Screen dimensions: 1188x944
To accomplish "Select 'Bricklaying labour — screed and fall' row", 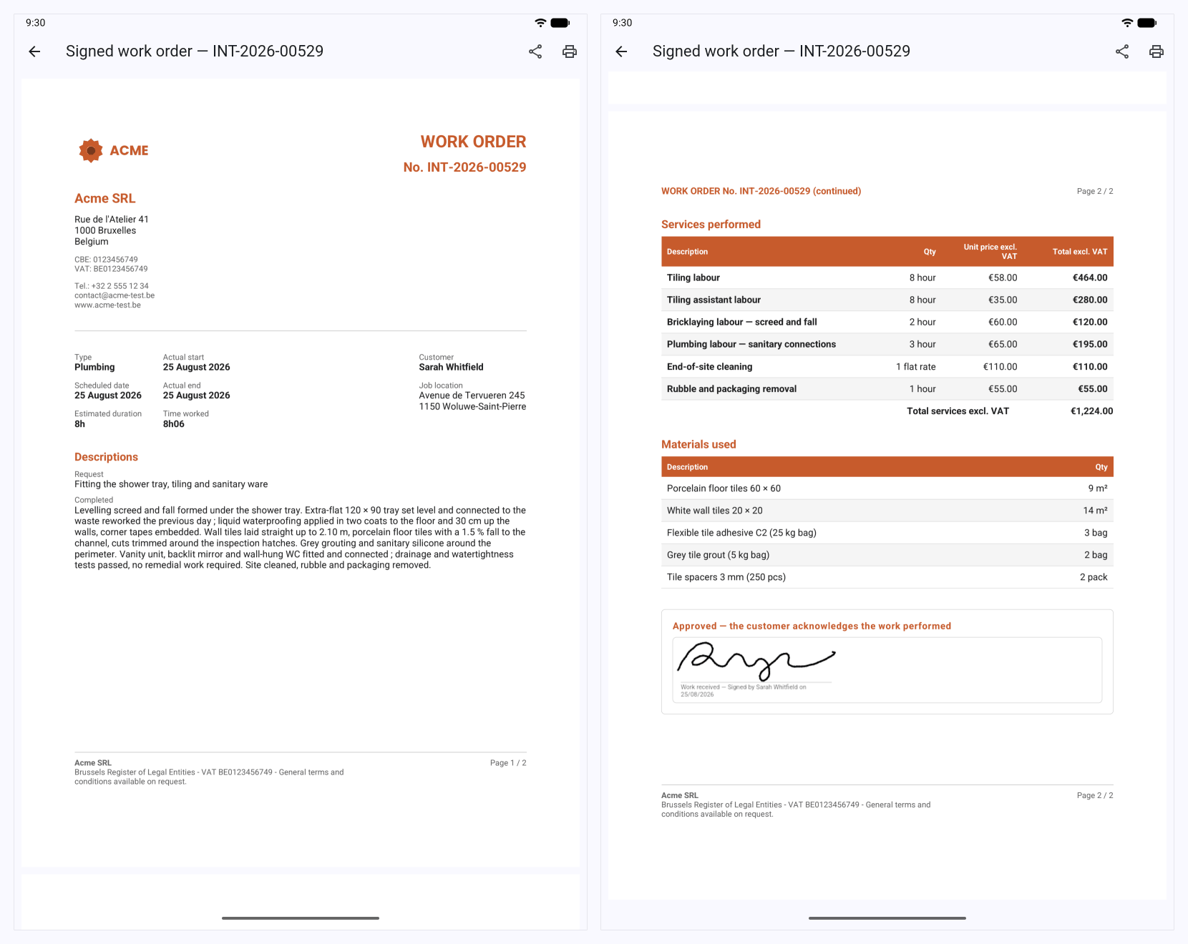I will click(x=887, y=322).
